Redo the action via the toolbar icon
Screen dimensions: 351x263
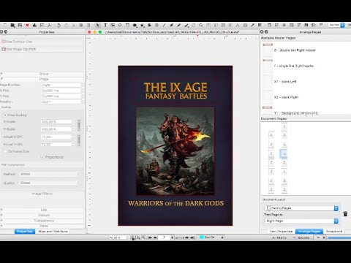point(66,25)
